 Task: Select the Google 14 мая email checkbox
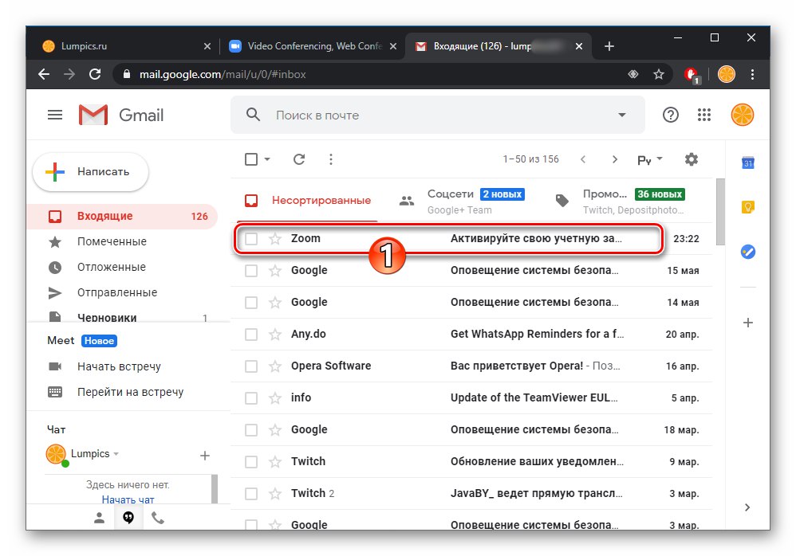(x=251, y=303)
